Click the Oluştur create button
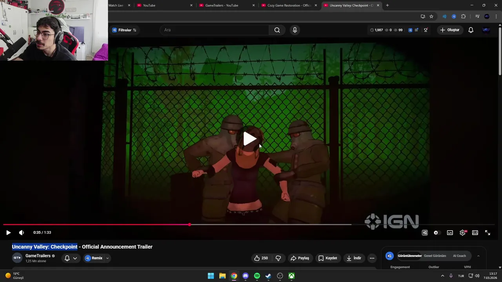The height and width of the screenshot is (282, 502). coord(449,30)
